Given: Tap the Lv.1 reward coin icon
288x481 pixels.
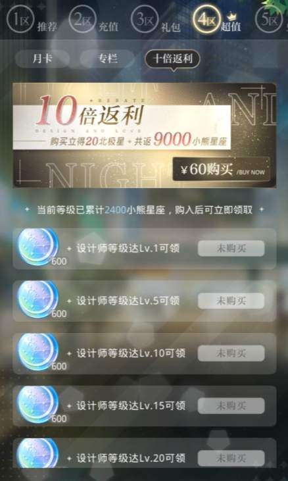Looking at the screenshot, I should tap(37, 246).
